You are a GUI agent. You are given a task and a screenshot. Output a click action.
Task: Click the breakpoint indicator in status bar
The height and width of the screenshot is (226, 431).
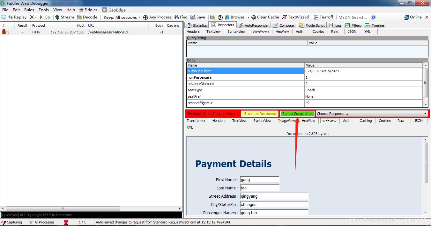[66, 222]
